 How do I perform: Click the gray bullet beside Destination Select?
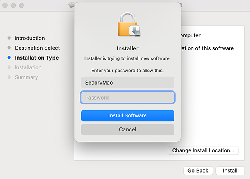click(x=9, y=48)
